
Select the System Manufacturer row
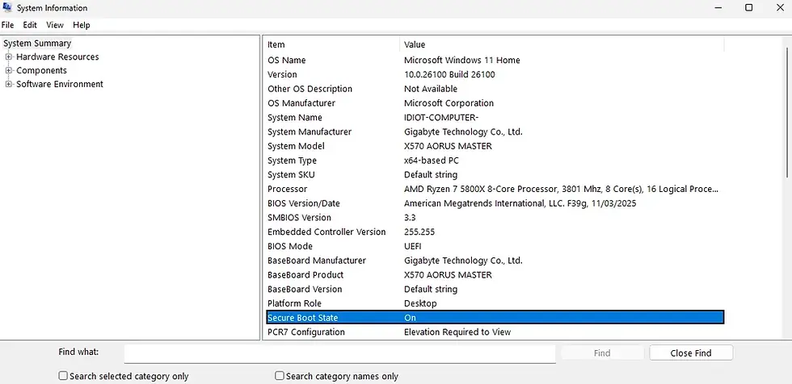point(495,132)
